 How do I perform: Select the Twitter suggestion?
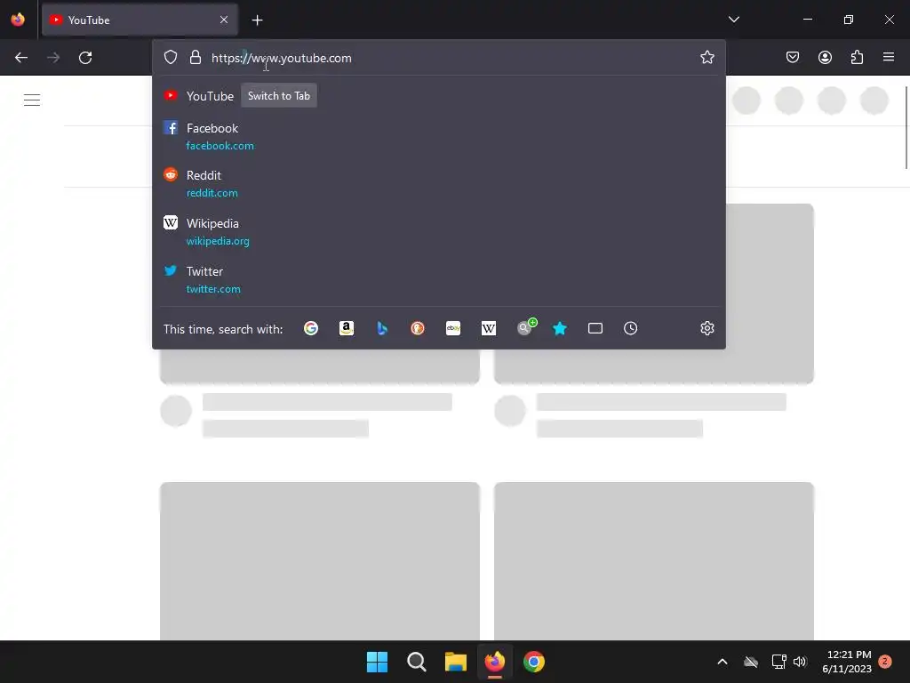tap(439, 280)
